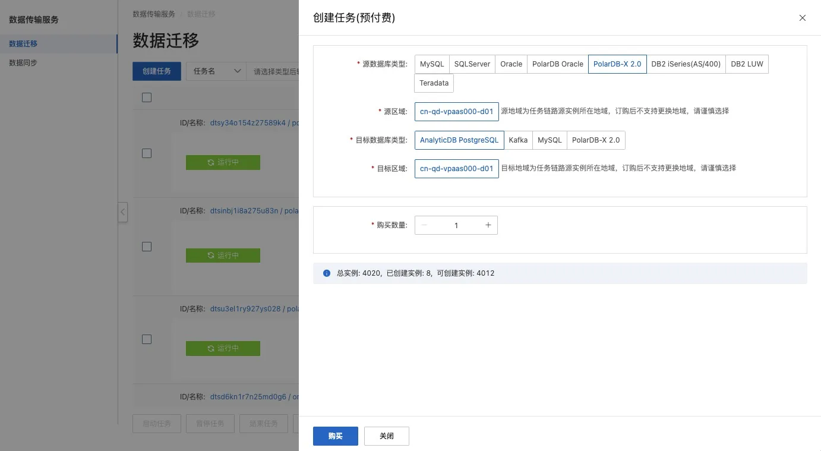
Task: Click the 创建任务 button in list
Action: coord(157,71)
